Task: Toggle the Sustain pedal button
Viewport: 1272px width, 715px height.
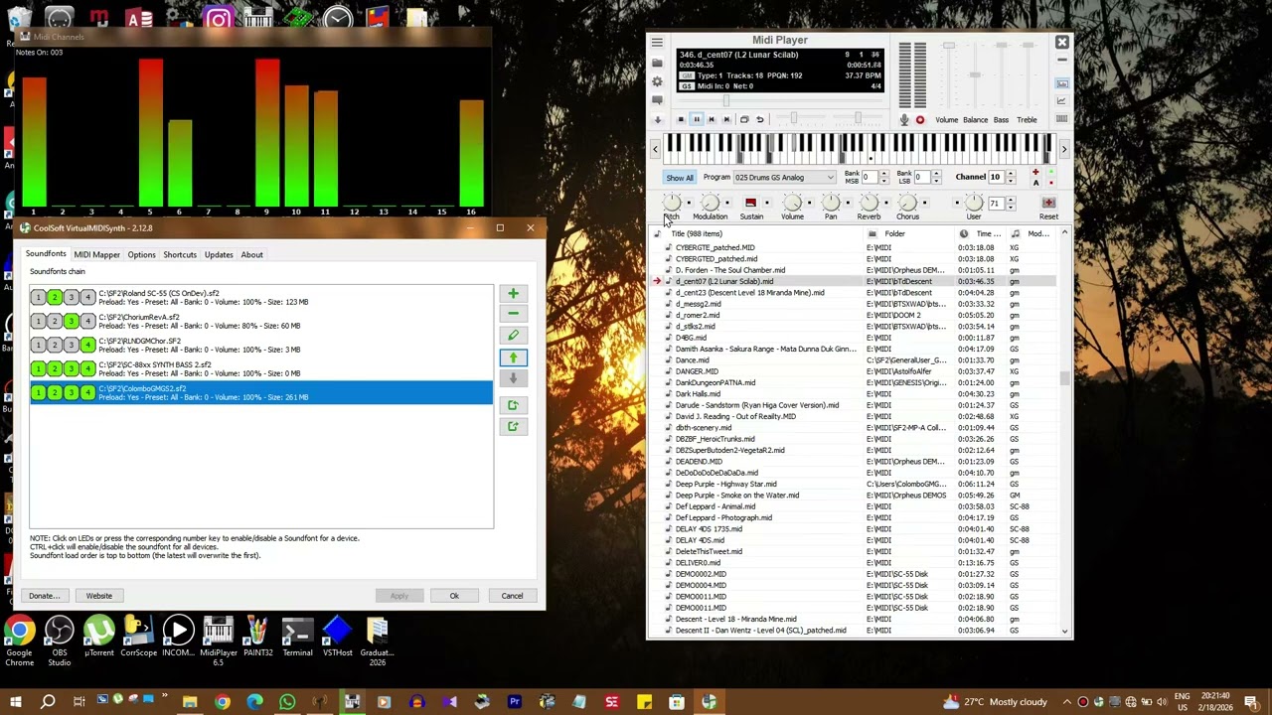Action: 751,203
